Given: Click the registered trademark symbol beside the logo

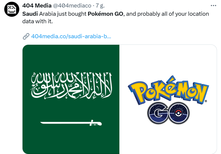Looking at the screenshot, I should point(206,101).
